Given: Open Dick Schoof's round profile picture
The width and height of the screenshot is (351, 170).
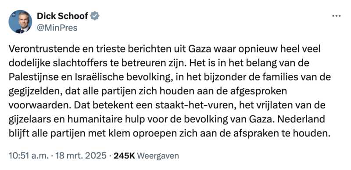Looking at the screenshot, I should (x=20, y=22).
